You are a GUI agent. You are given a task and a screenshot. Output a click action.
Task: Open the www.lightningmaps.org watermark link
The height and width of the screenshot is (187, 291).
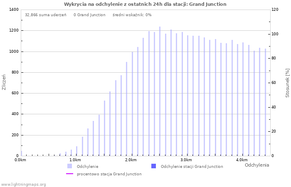(x=24, y=185)
